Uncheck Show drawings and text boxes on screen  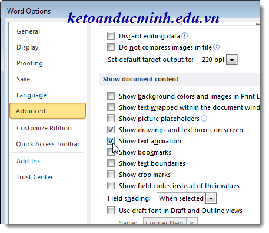111,130
